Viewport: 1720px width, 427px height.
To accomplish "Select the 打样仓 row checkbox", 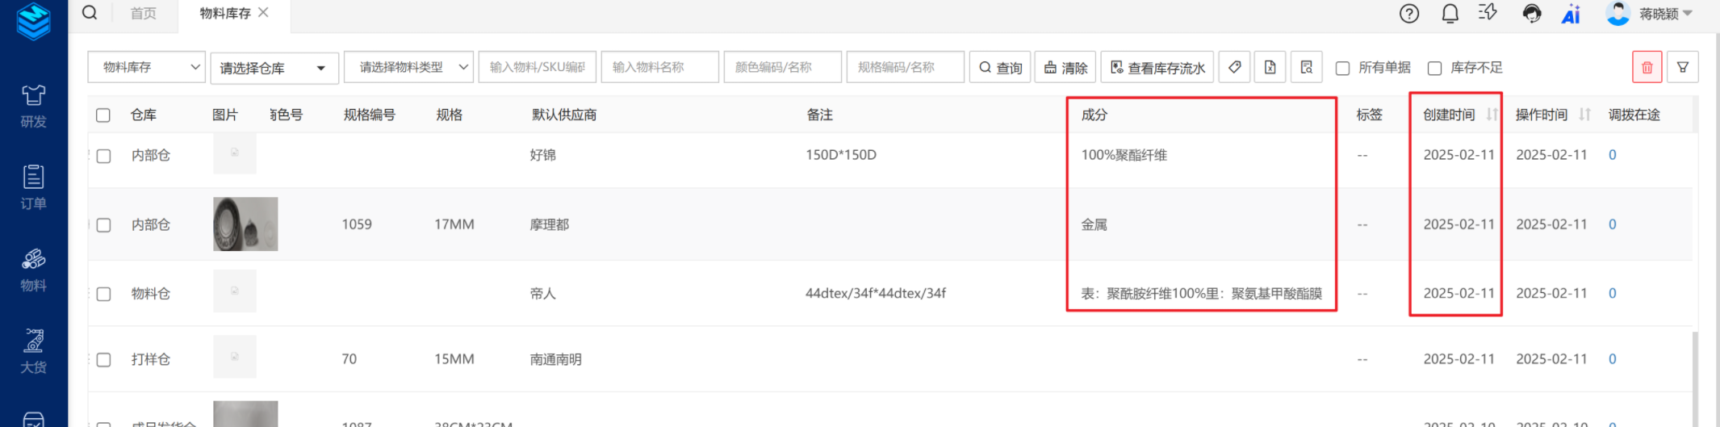I will [x=103, y=360].
